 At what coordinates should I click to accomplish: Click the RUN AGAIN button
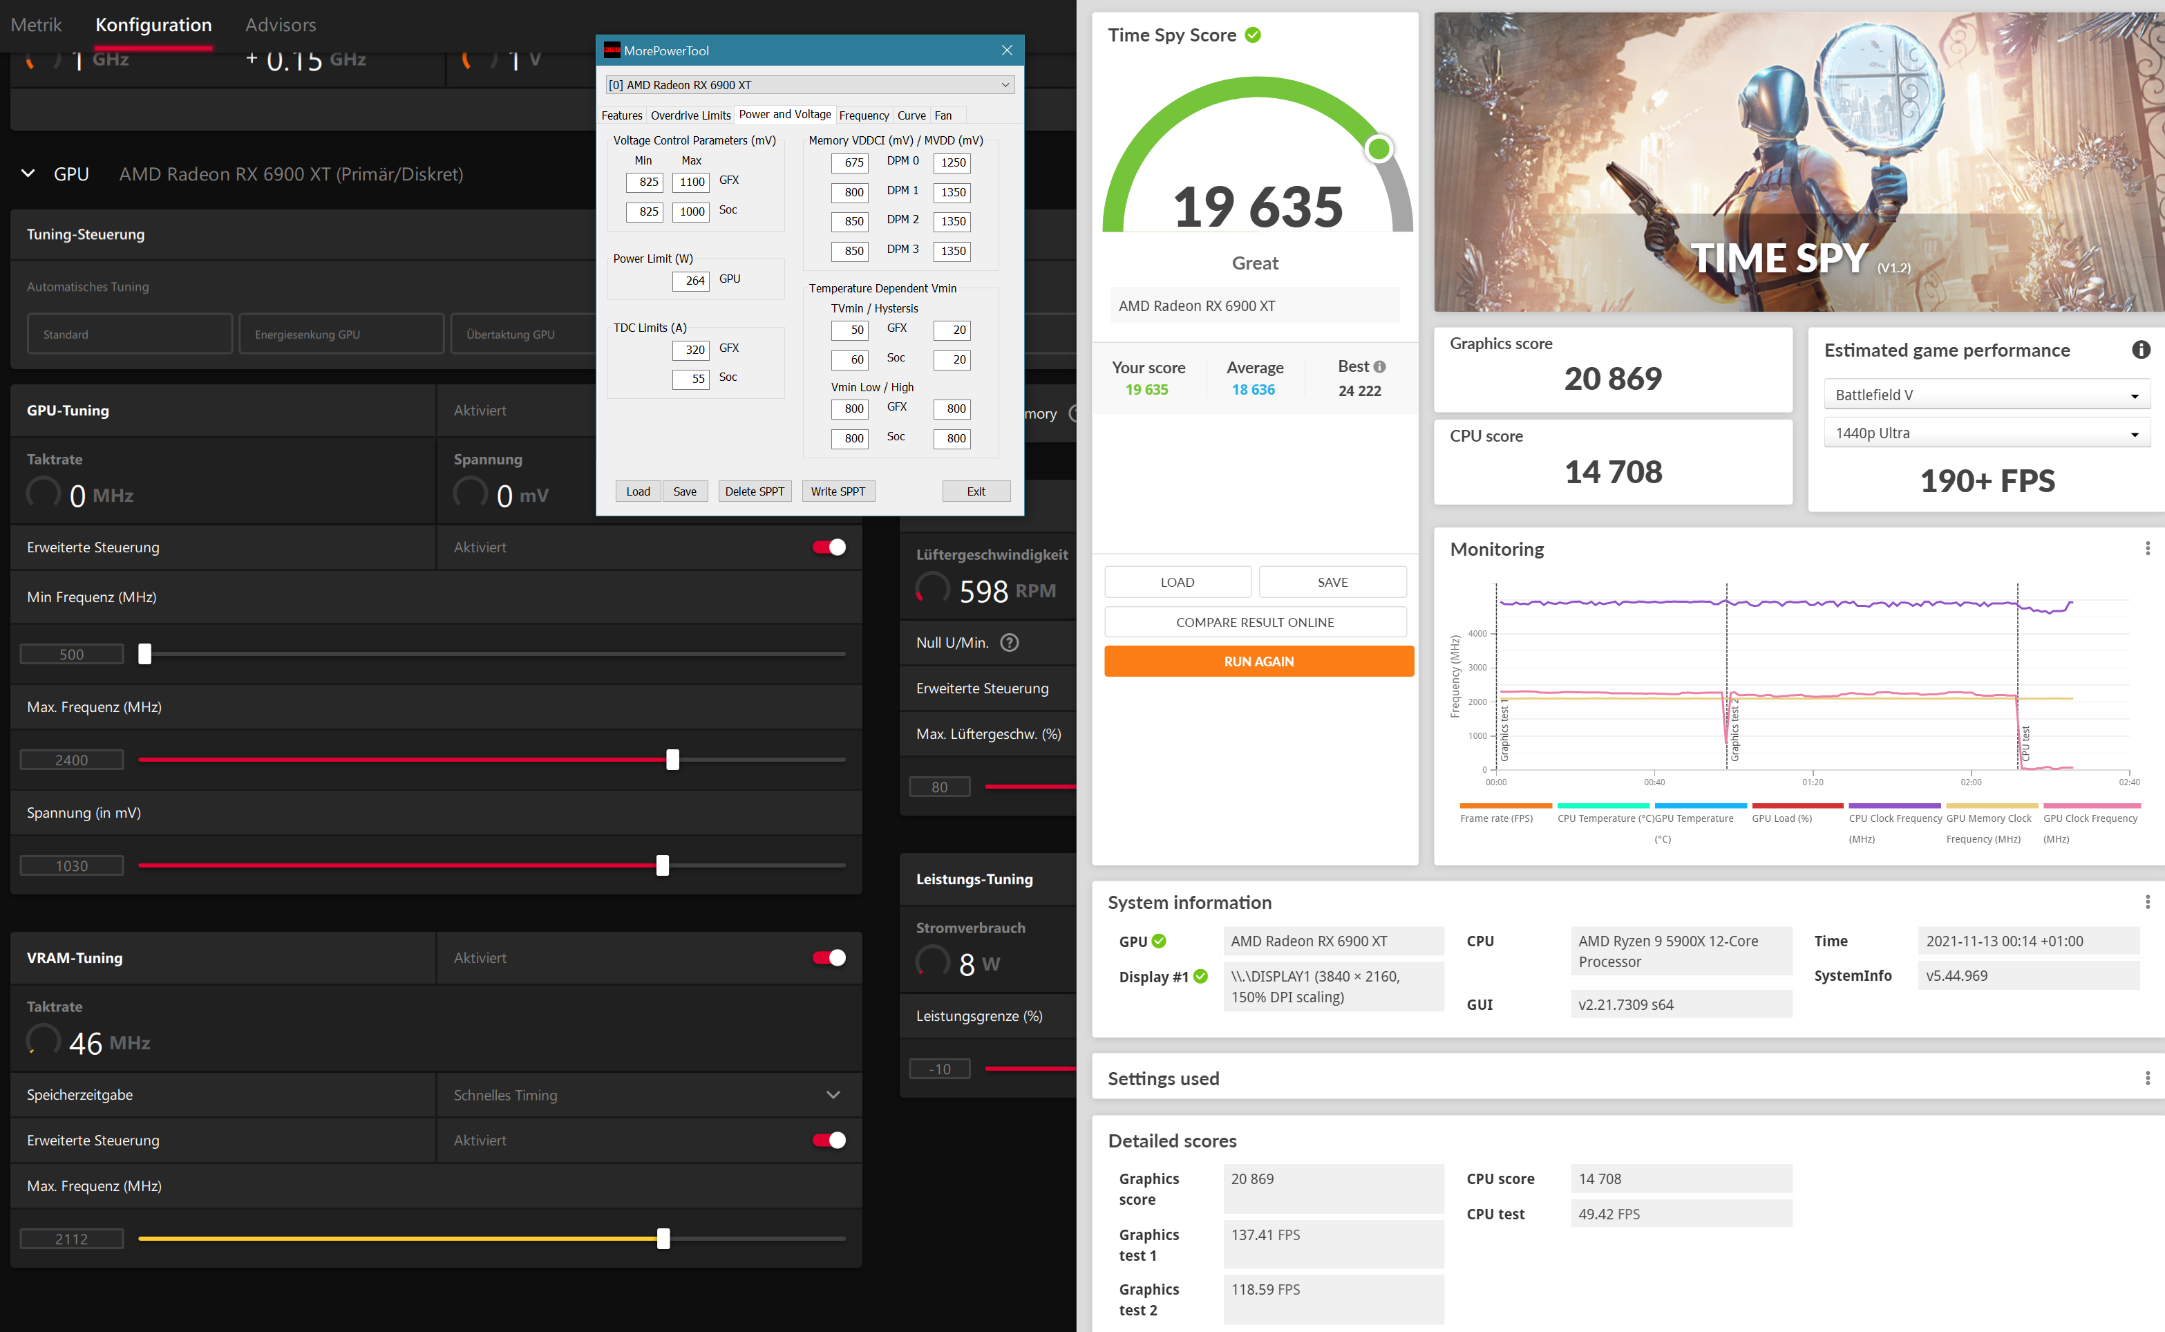pos(1258,662)
